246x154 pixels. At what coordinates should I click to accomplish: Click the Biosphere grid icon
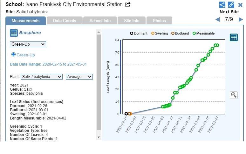pyautogui.click(x=14, y=33)
